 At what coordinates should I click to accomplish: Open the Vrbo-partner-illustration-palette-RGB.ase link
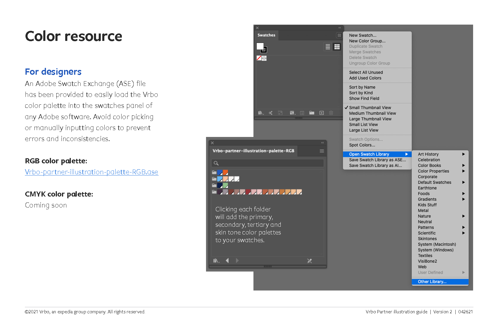pyautogui.click(x=92, y=172)
